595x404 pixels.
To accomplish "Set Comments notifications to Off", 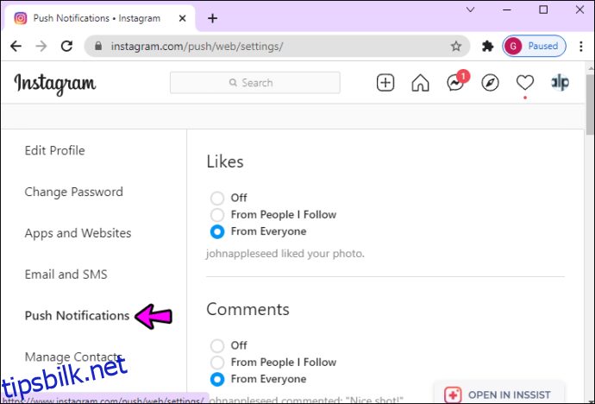I will [217, 345].
